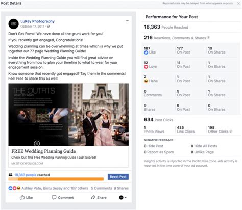
Task: Click the arrow Share icon
Action: point(93,197)
